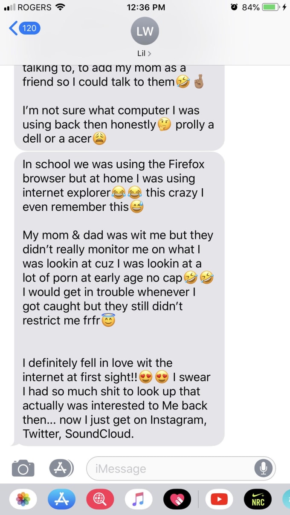Tap the alarm clock status icon
290x515 pixels.
(234, 7)
